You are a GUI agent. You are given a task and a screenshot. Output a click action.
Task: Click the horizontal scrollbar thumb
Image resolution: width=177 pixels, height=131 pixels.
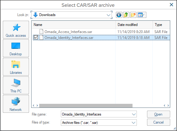pyautogui.click(x=86, y=106)
